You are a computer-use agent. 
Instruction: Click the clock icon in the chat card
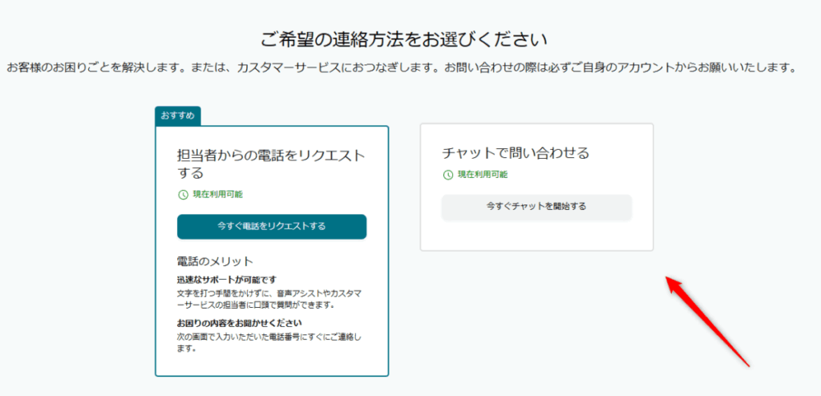pos(447,174)
